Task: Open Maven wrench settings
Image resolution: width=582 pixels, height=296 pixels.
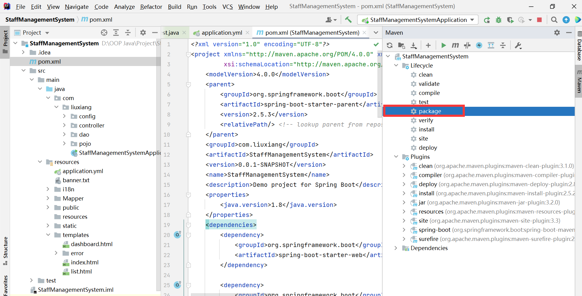Action: 518,46
